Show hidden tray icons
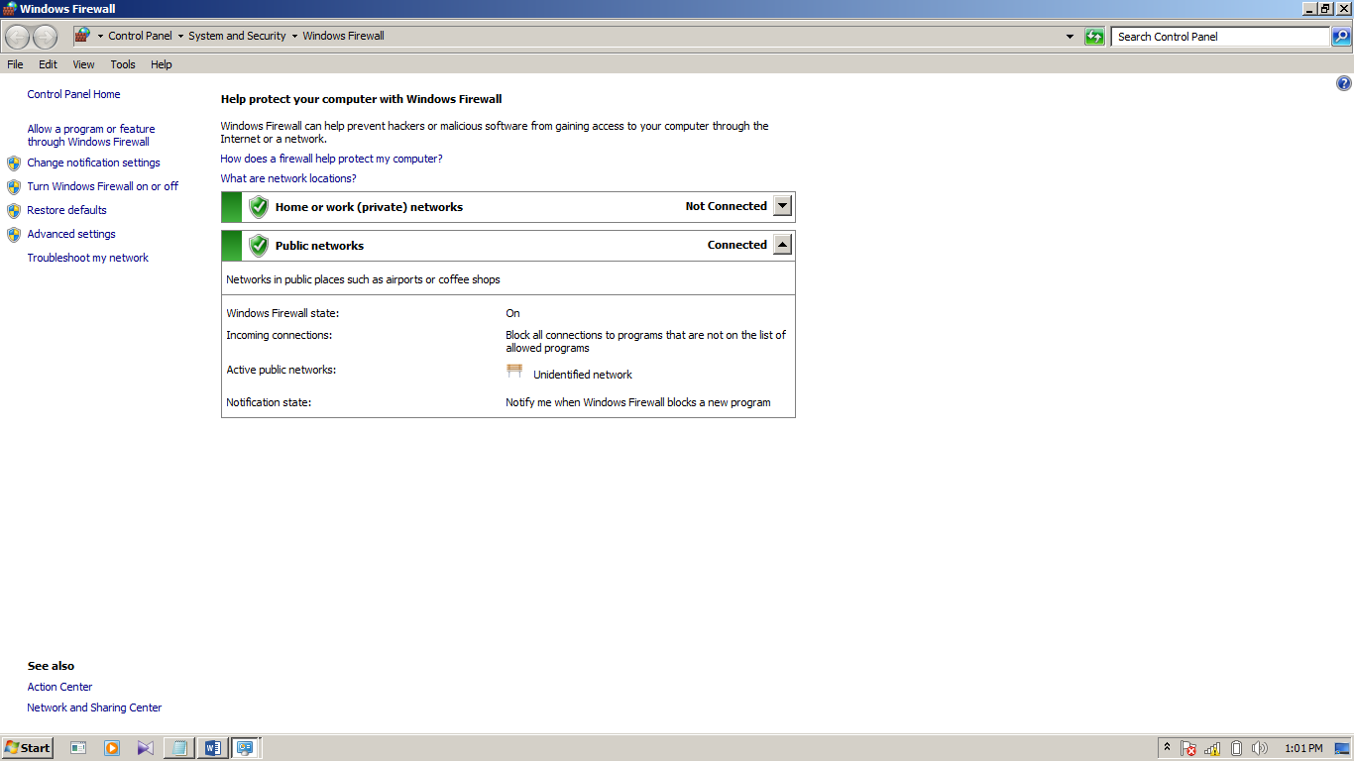This screenshot has width=1354, height=761. [x=1168, y=748]
